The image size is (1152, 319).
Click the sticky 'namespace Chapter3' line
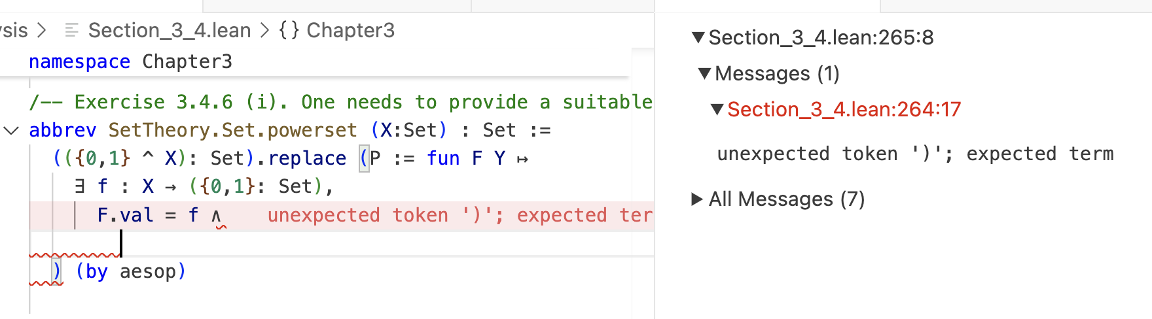point(130,61)
